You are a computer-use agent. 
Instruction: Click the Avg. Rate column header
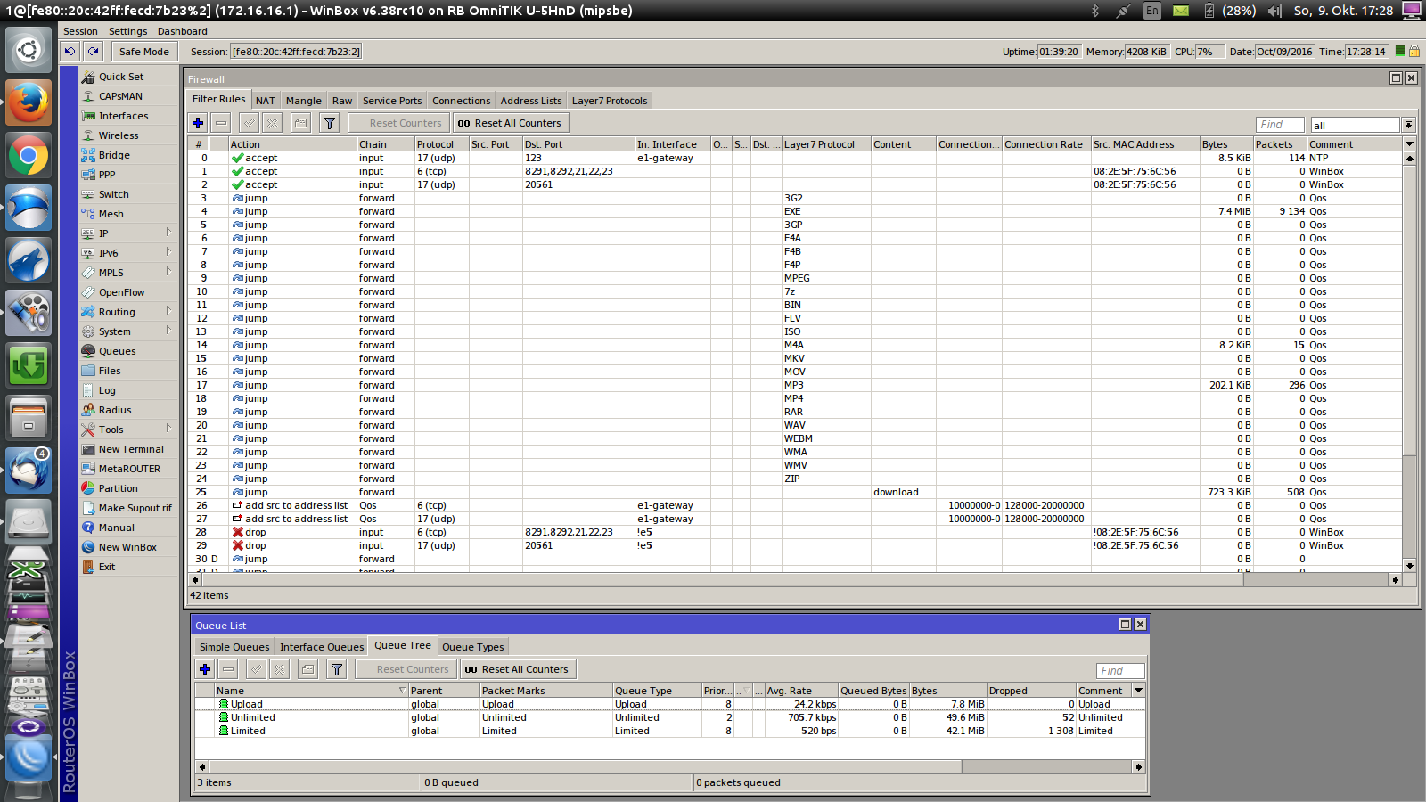(x=801, y=691)
